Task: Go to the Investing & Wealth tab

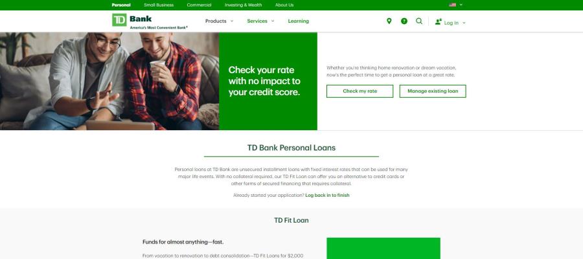Action: [x=243, y=5]
